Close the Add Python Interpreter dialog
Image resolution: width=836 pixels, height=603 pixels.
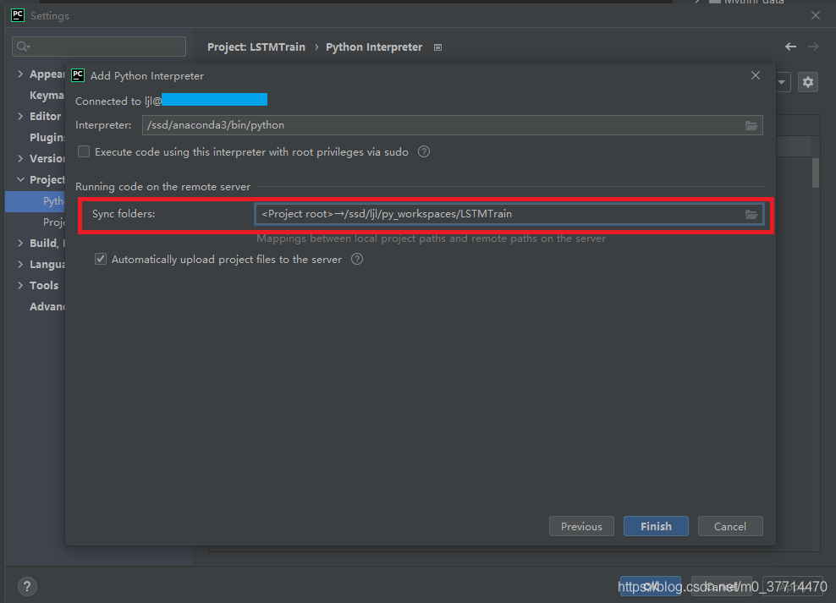[x=756, y=75]
